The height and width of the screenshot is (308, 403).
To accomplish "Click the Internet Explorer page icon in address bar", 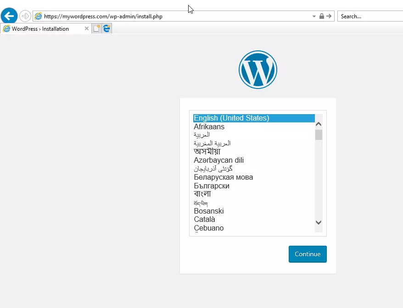I will [38, 16].
